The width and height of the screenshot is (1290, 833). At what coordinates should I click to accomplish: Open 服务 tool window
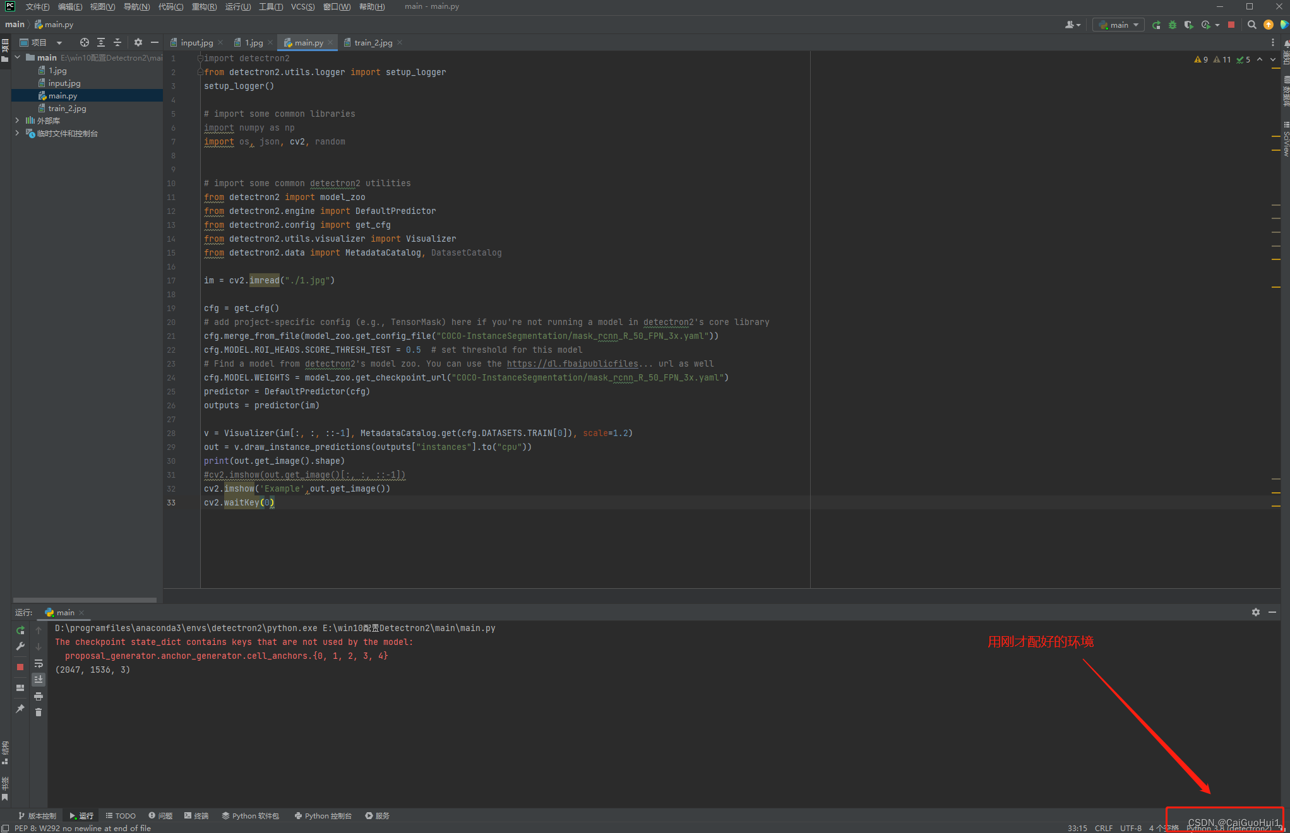pyautogui.click(x=377, y=816)
